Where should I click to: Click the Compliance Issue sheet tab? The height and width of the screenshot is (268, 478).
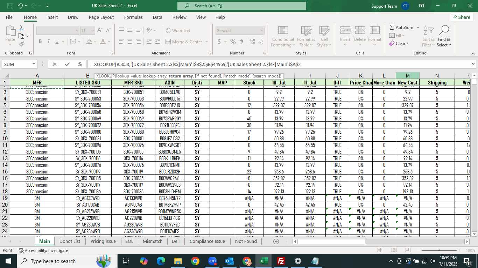click(207, 241)
